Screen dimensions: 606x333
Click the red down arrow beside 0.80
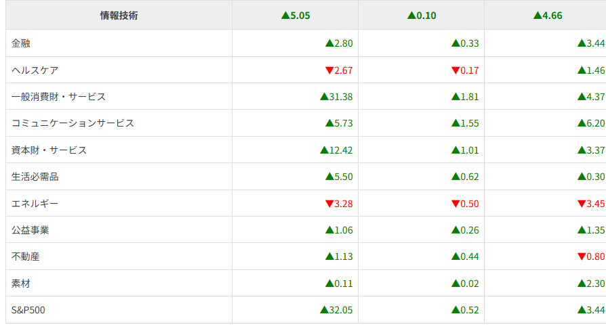[x=582, y=257]
